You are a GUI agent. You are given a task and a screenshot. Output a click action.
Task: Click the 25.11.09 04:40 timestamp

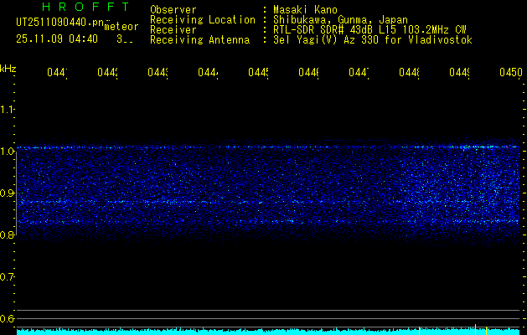pos(57,39)
